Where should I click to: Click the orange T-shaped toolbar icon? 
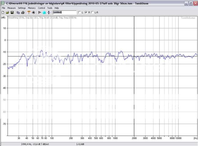point(29,12)
